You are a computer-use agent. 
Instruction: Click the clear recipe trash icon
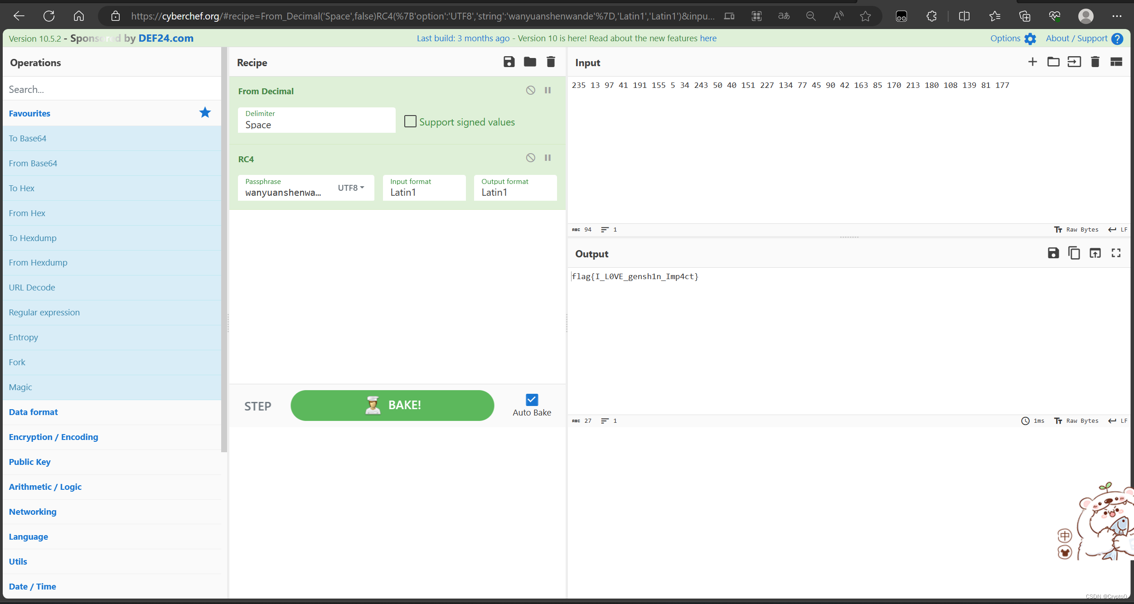[x=551, y=62]
